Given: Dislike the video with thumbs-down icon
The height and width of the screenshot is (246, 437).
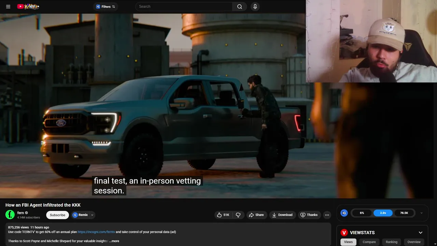Looking at the screenshot, I should coord(238,215).
